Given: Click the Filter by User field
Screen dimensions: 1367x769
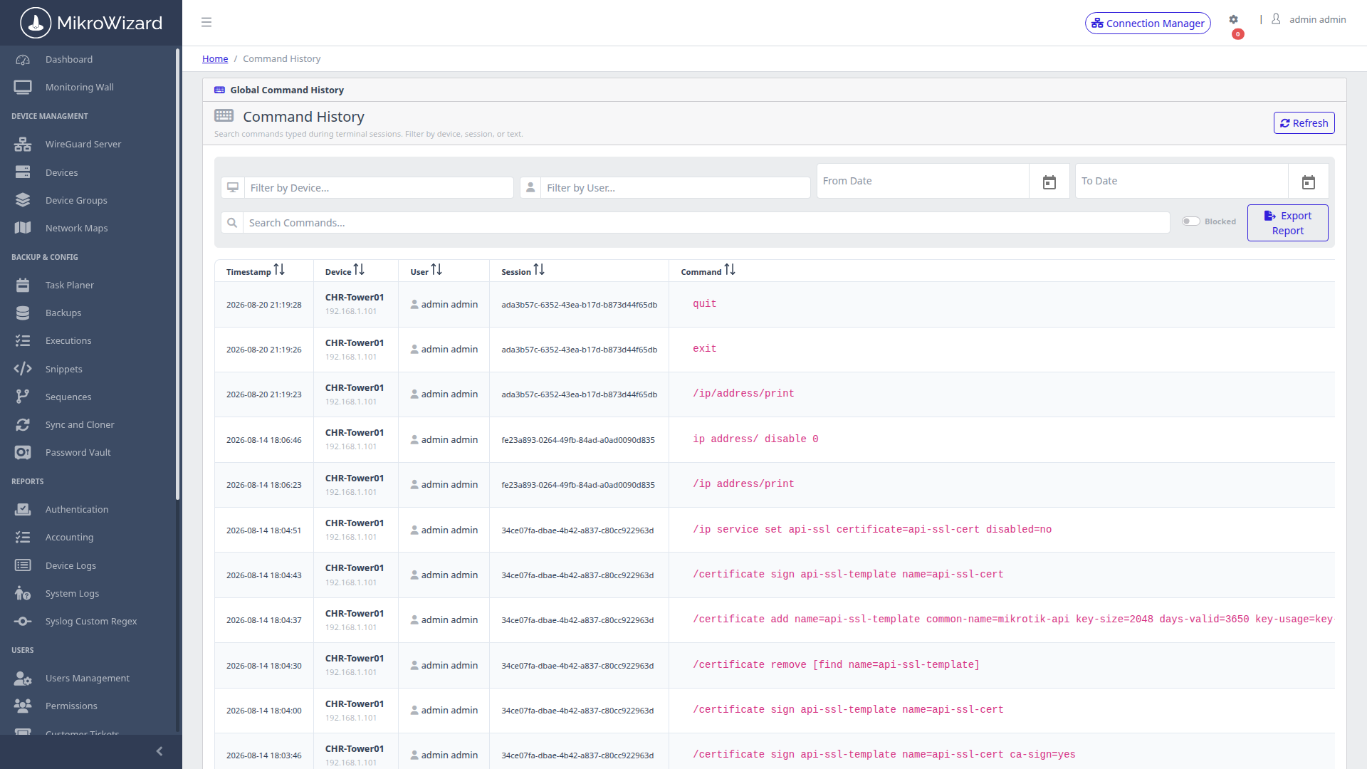Looking at the screenshot, I should (x=675, y=188).
